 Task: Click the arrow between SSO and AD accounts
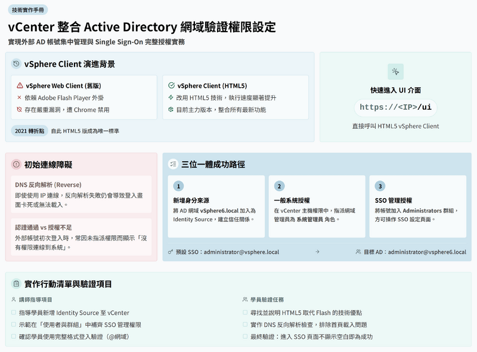317,252
